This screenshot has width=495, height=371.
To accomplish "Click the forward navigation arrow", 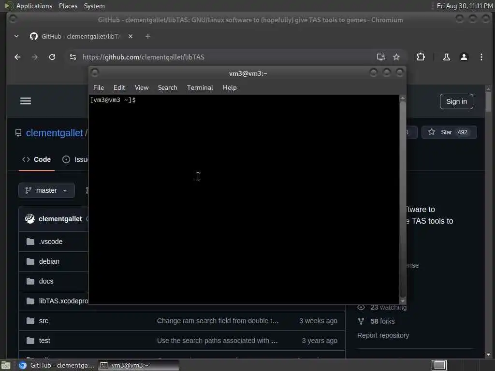I will click(35, 57).
